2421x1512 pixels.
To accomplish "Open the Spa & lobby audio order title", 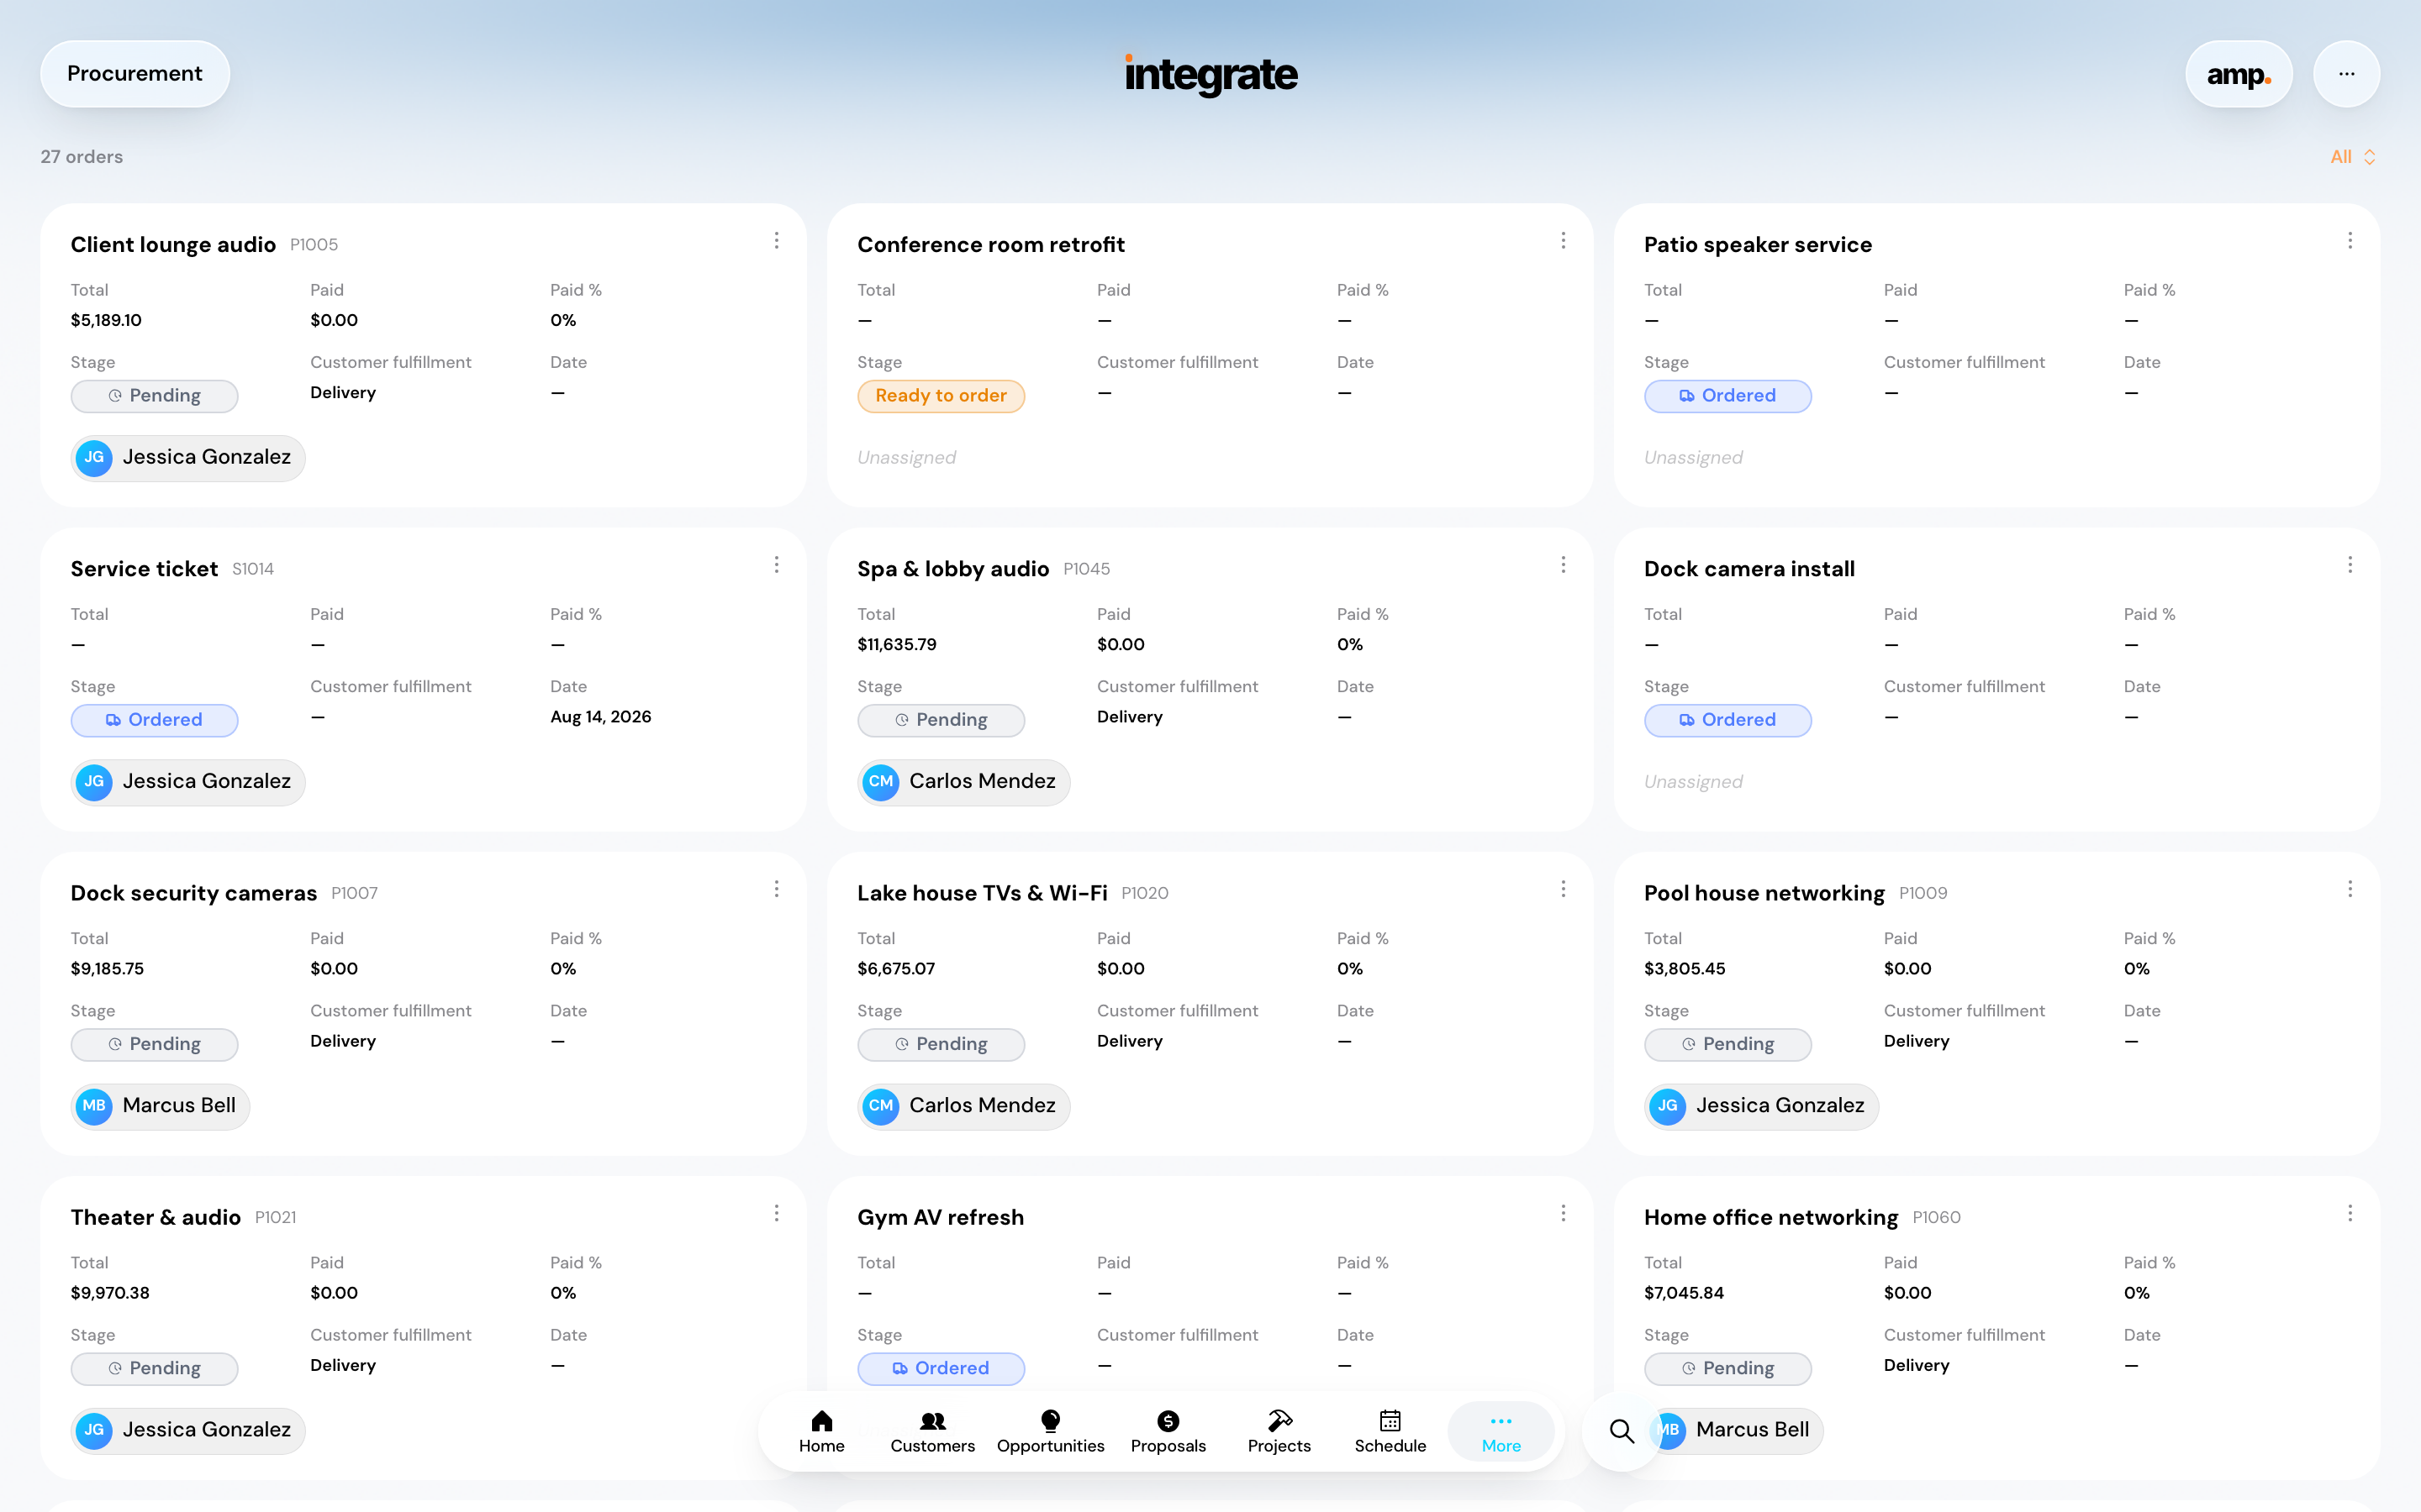I will (x=952, y=569).
